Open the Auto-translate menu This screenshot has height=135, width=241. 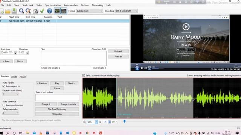point(71,5)
